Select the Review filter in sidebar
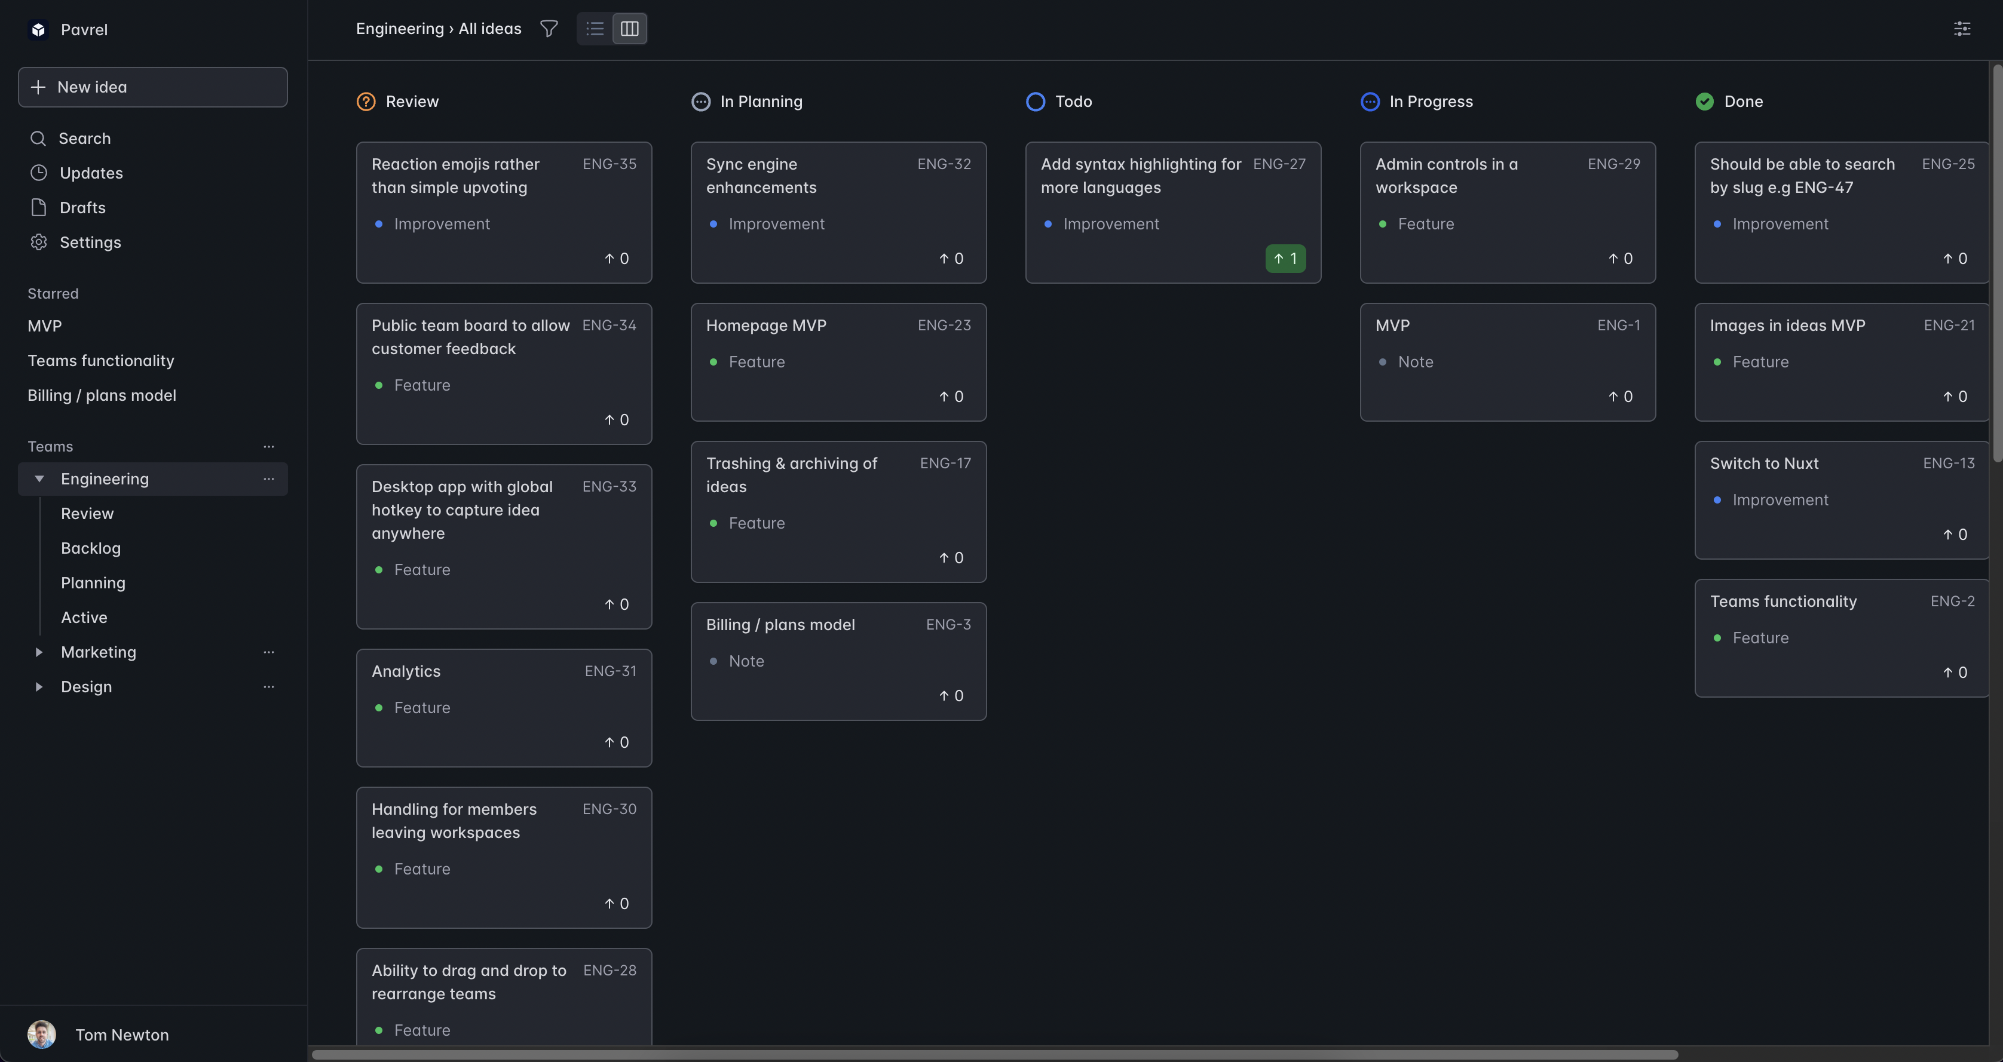Image resolution: width=2003 pixels, height=1062 pixels. pyautogui.click(x=86, y=514)
